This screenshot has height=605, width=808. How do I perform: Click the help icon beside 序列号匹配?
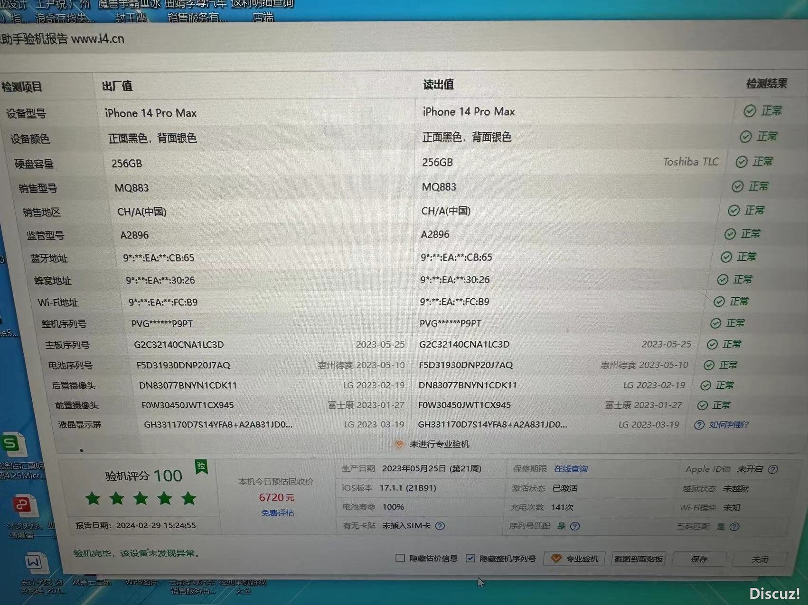[x=574, y=526]
